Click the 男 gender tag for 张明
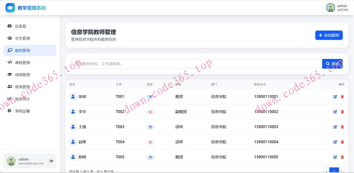354x173 pixels. [151, 97]
